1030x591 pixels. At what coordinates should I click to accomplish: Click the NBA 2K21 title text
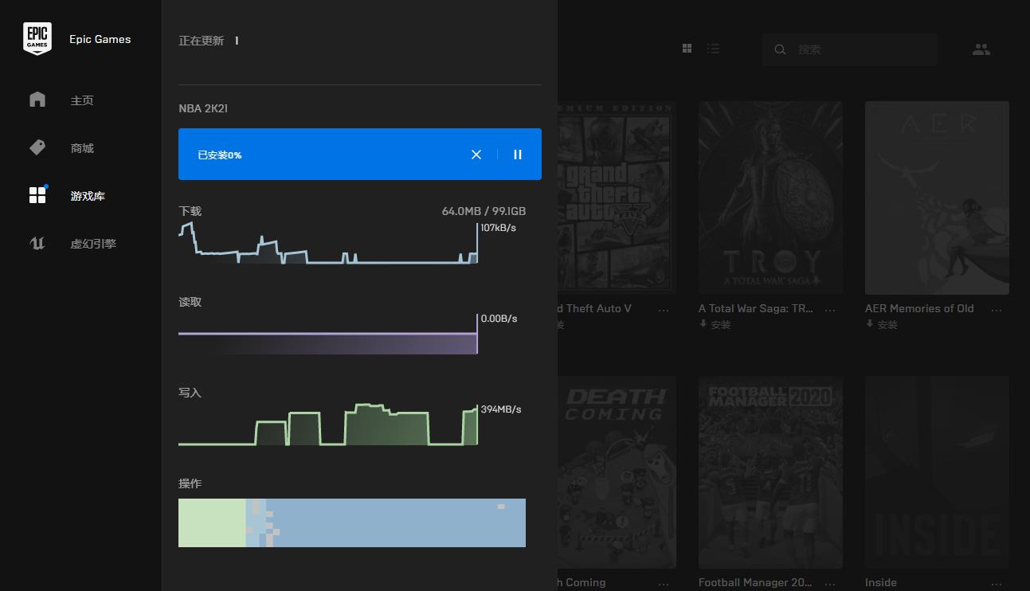tap(203, 108)
